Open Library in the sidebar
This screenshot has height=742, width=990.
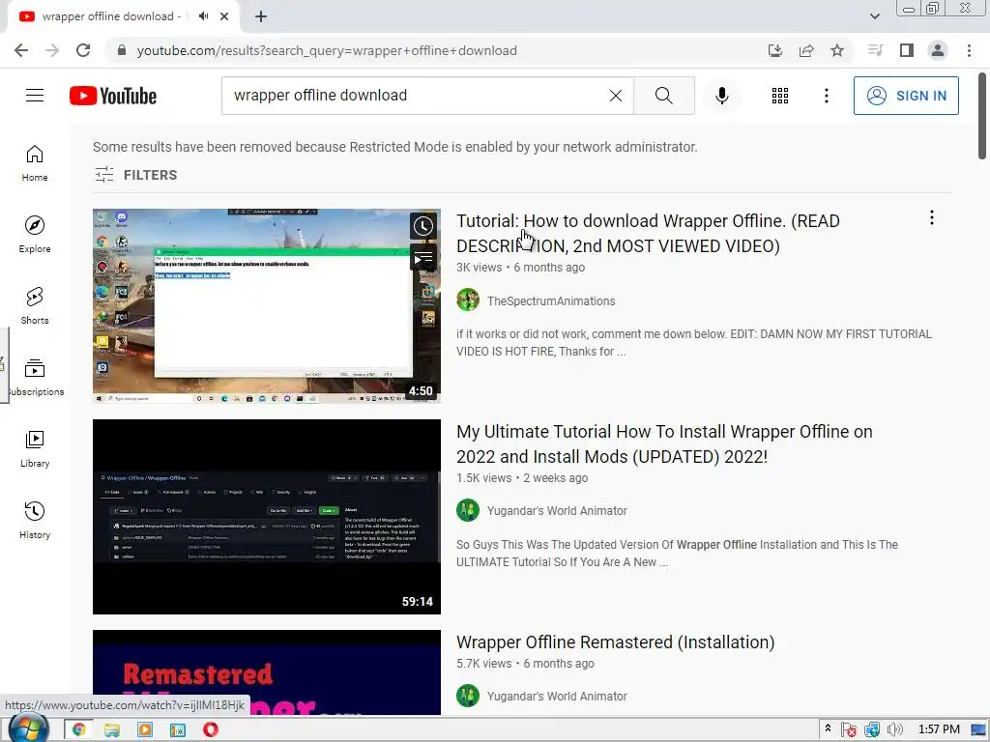[35, 448]
